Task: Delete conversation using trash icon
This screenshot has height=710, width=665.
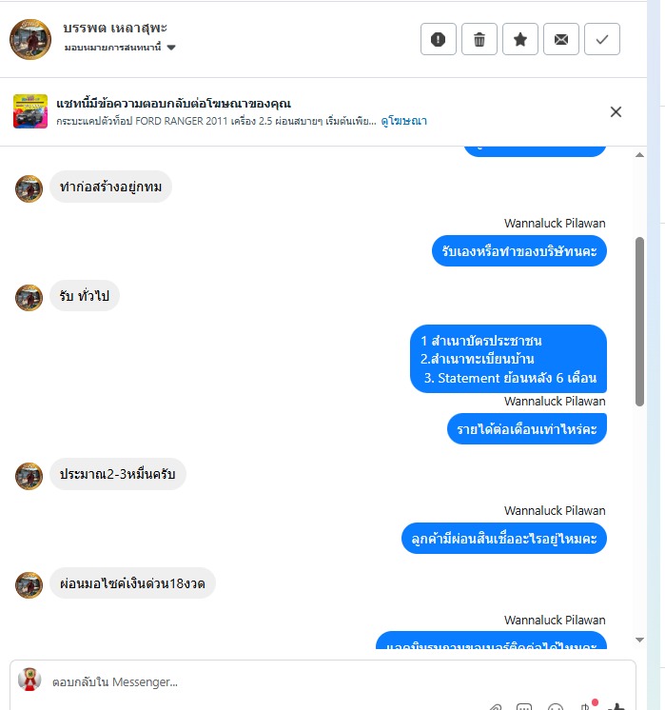Action: [479, 39]
